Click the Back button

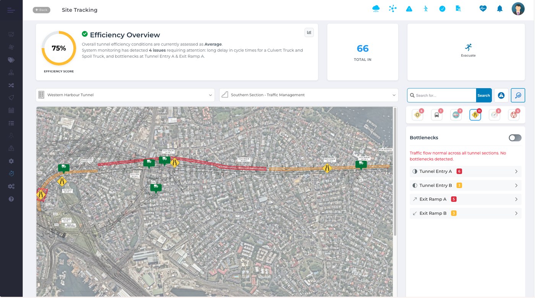pos(41,10)
